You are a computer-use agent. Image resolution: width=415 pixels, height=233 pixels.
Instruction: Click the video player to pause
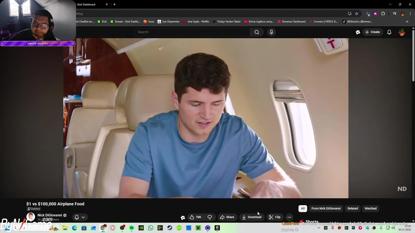click(x=206, y=118)
